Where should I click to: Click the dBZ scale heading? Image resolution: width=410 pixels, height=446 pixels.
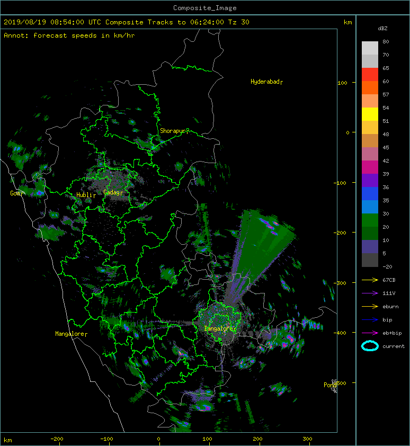pos(382,29)
